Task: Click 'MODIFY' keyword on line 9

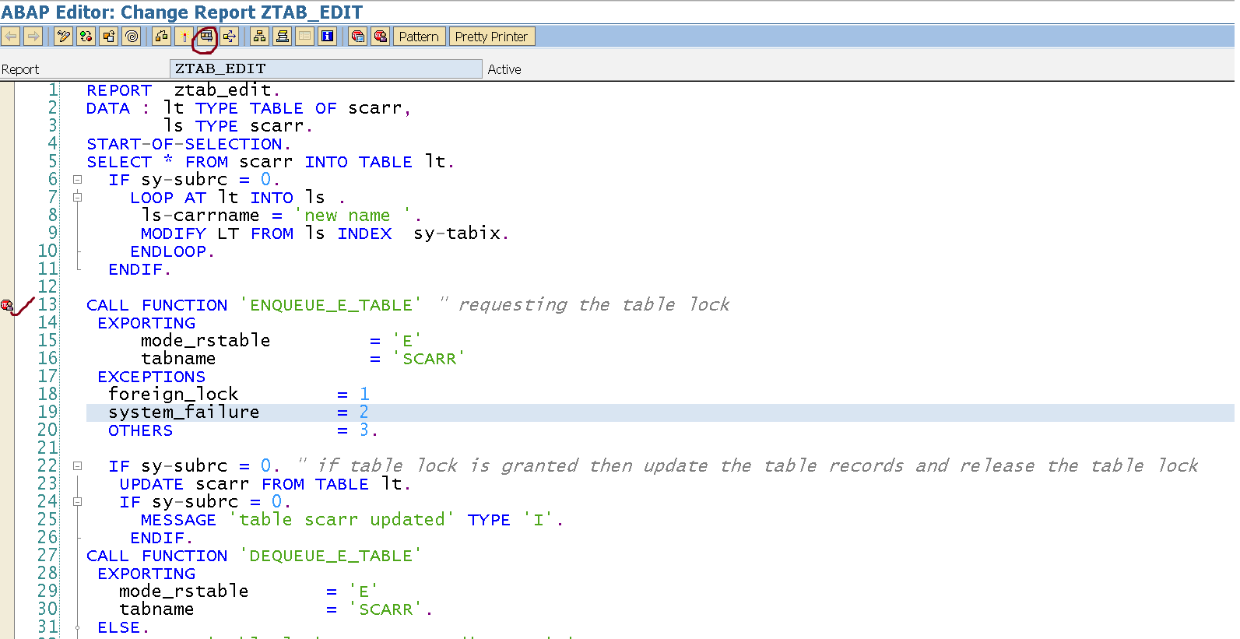Action: (x=174, y=233)
